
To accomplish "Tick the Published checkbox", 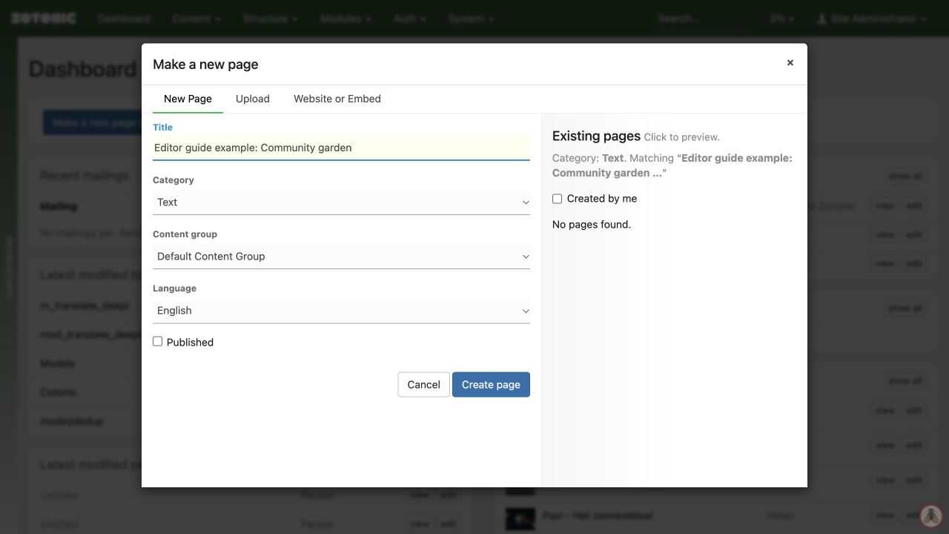I will pos(157,341).
